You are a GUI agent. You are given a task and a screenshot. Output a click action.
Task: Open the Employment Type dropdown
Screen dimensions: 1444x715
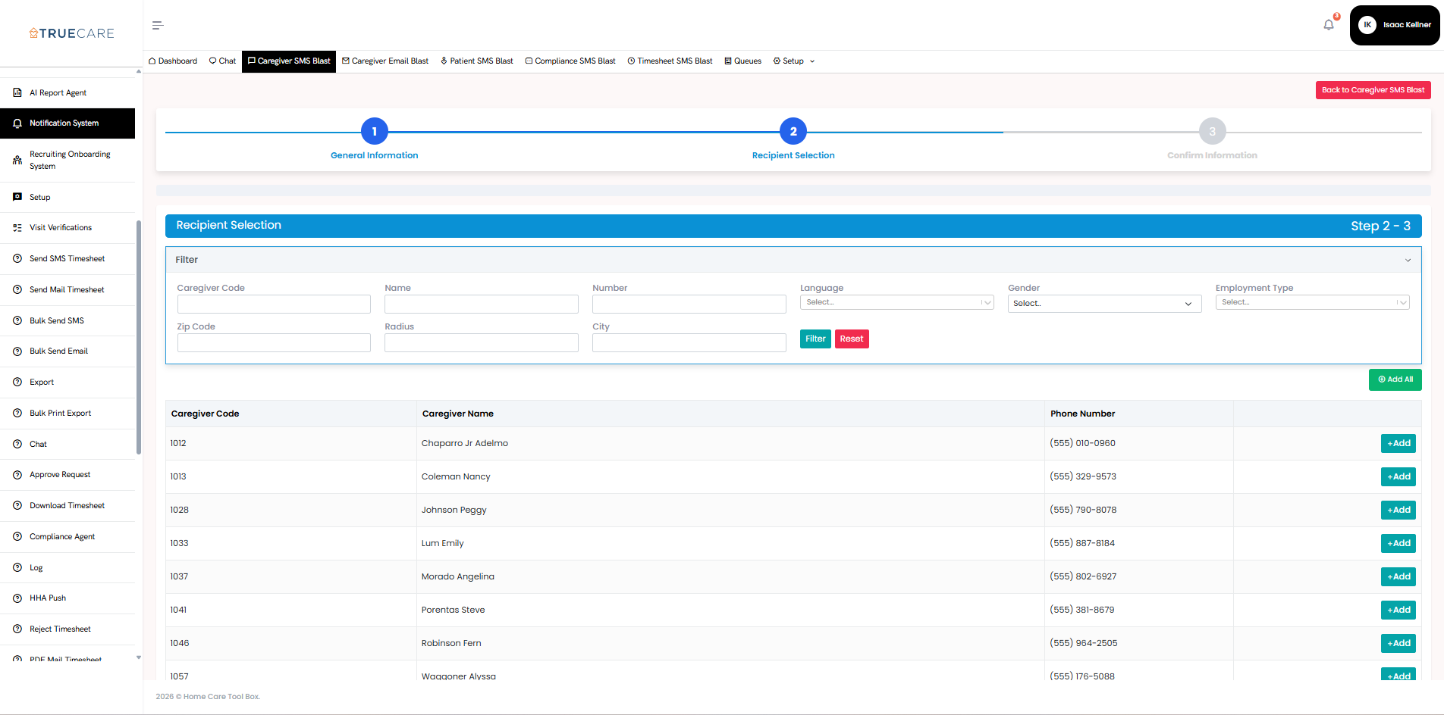coord(1312,302)
